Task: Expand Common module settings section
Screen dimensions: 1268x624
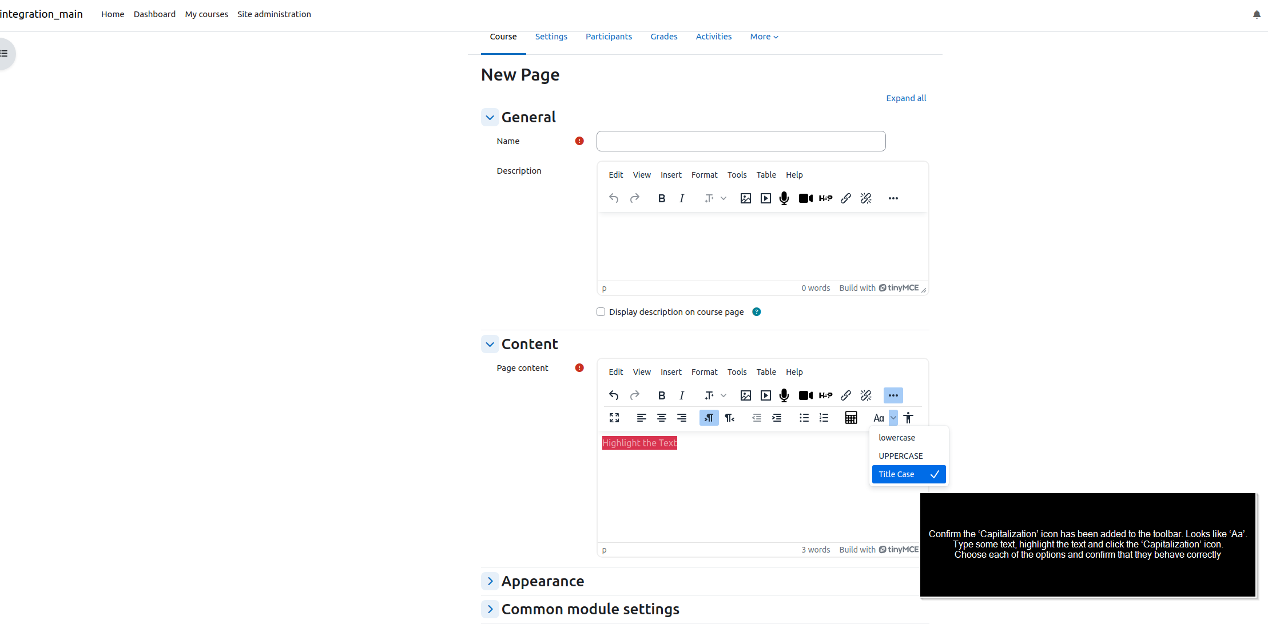Action: click(x=490, y=609)
